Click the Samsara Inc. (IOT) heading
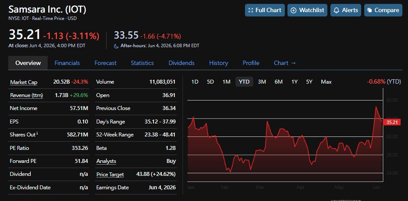 tap(47, 10)
